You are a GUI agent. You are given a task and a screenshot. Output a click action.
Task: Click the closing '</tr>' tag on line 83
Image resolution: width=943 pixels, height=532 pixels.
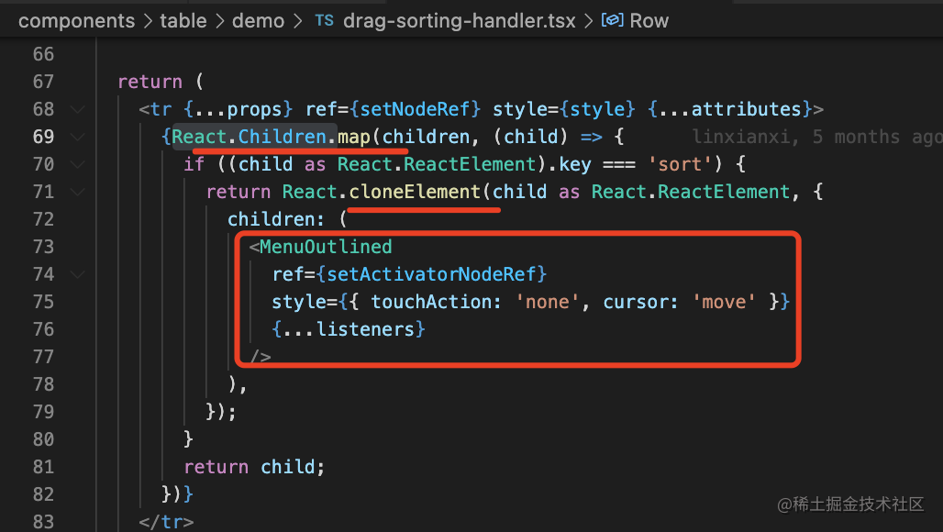167,522
